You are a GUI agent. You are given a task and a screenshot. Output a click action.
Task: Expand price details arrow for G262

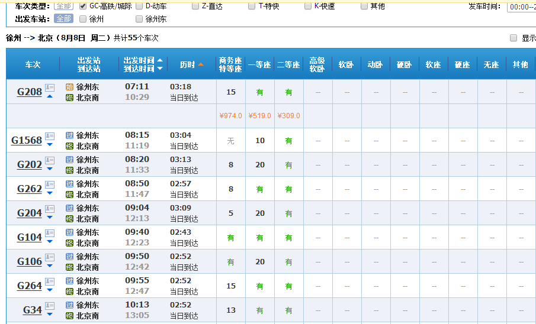(50, 193)
